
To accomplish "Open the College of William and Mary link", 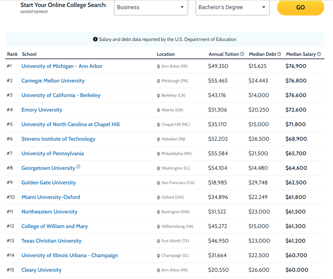I will click(55, 226).
